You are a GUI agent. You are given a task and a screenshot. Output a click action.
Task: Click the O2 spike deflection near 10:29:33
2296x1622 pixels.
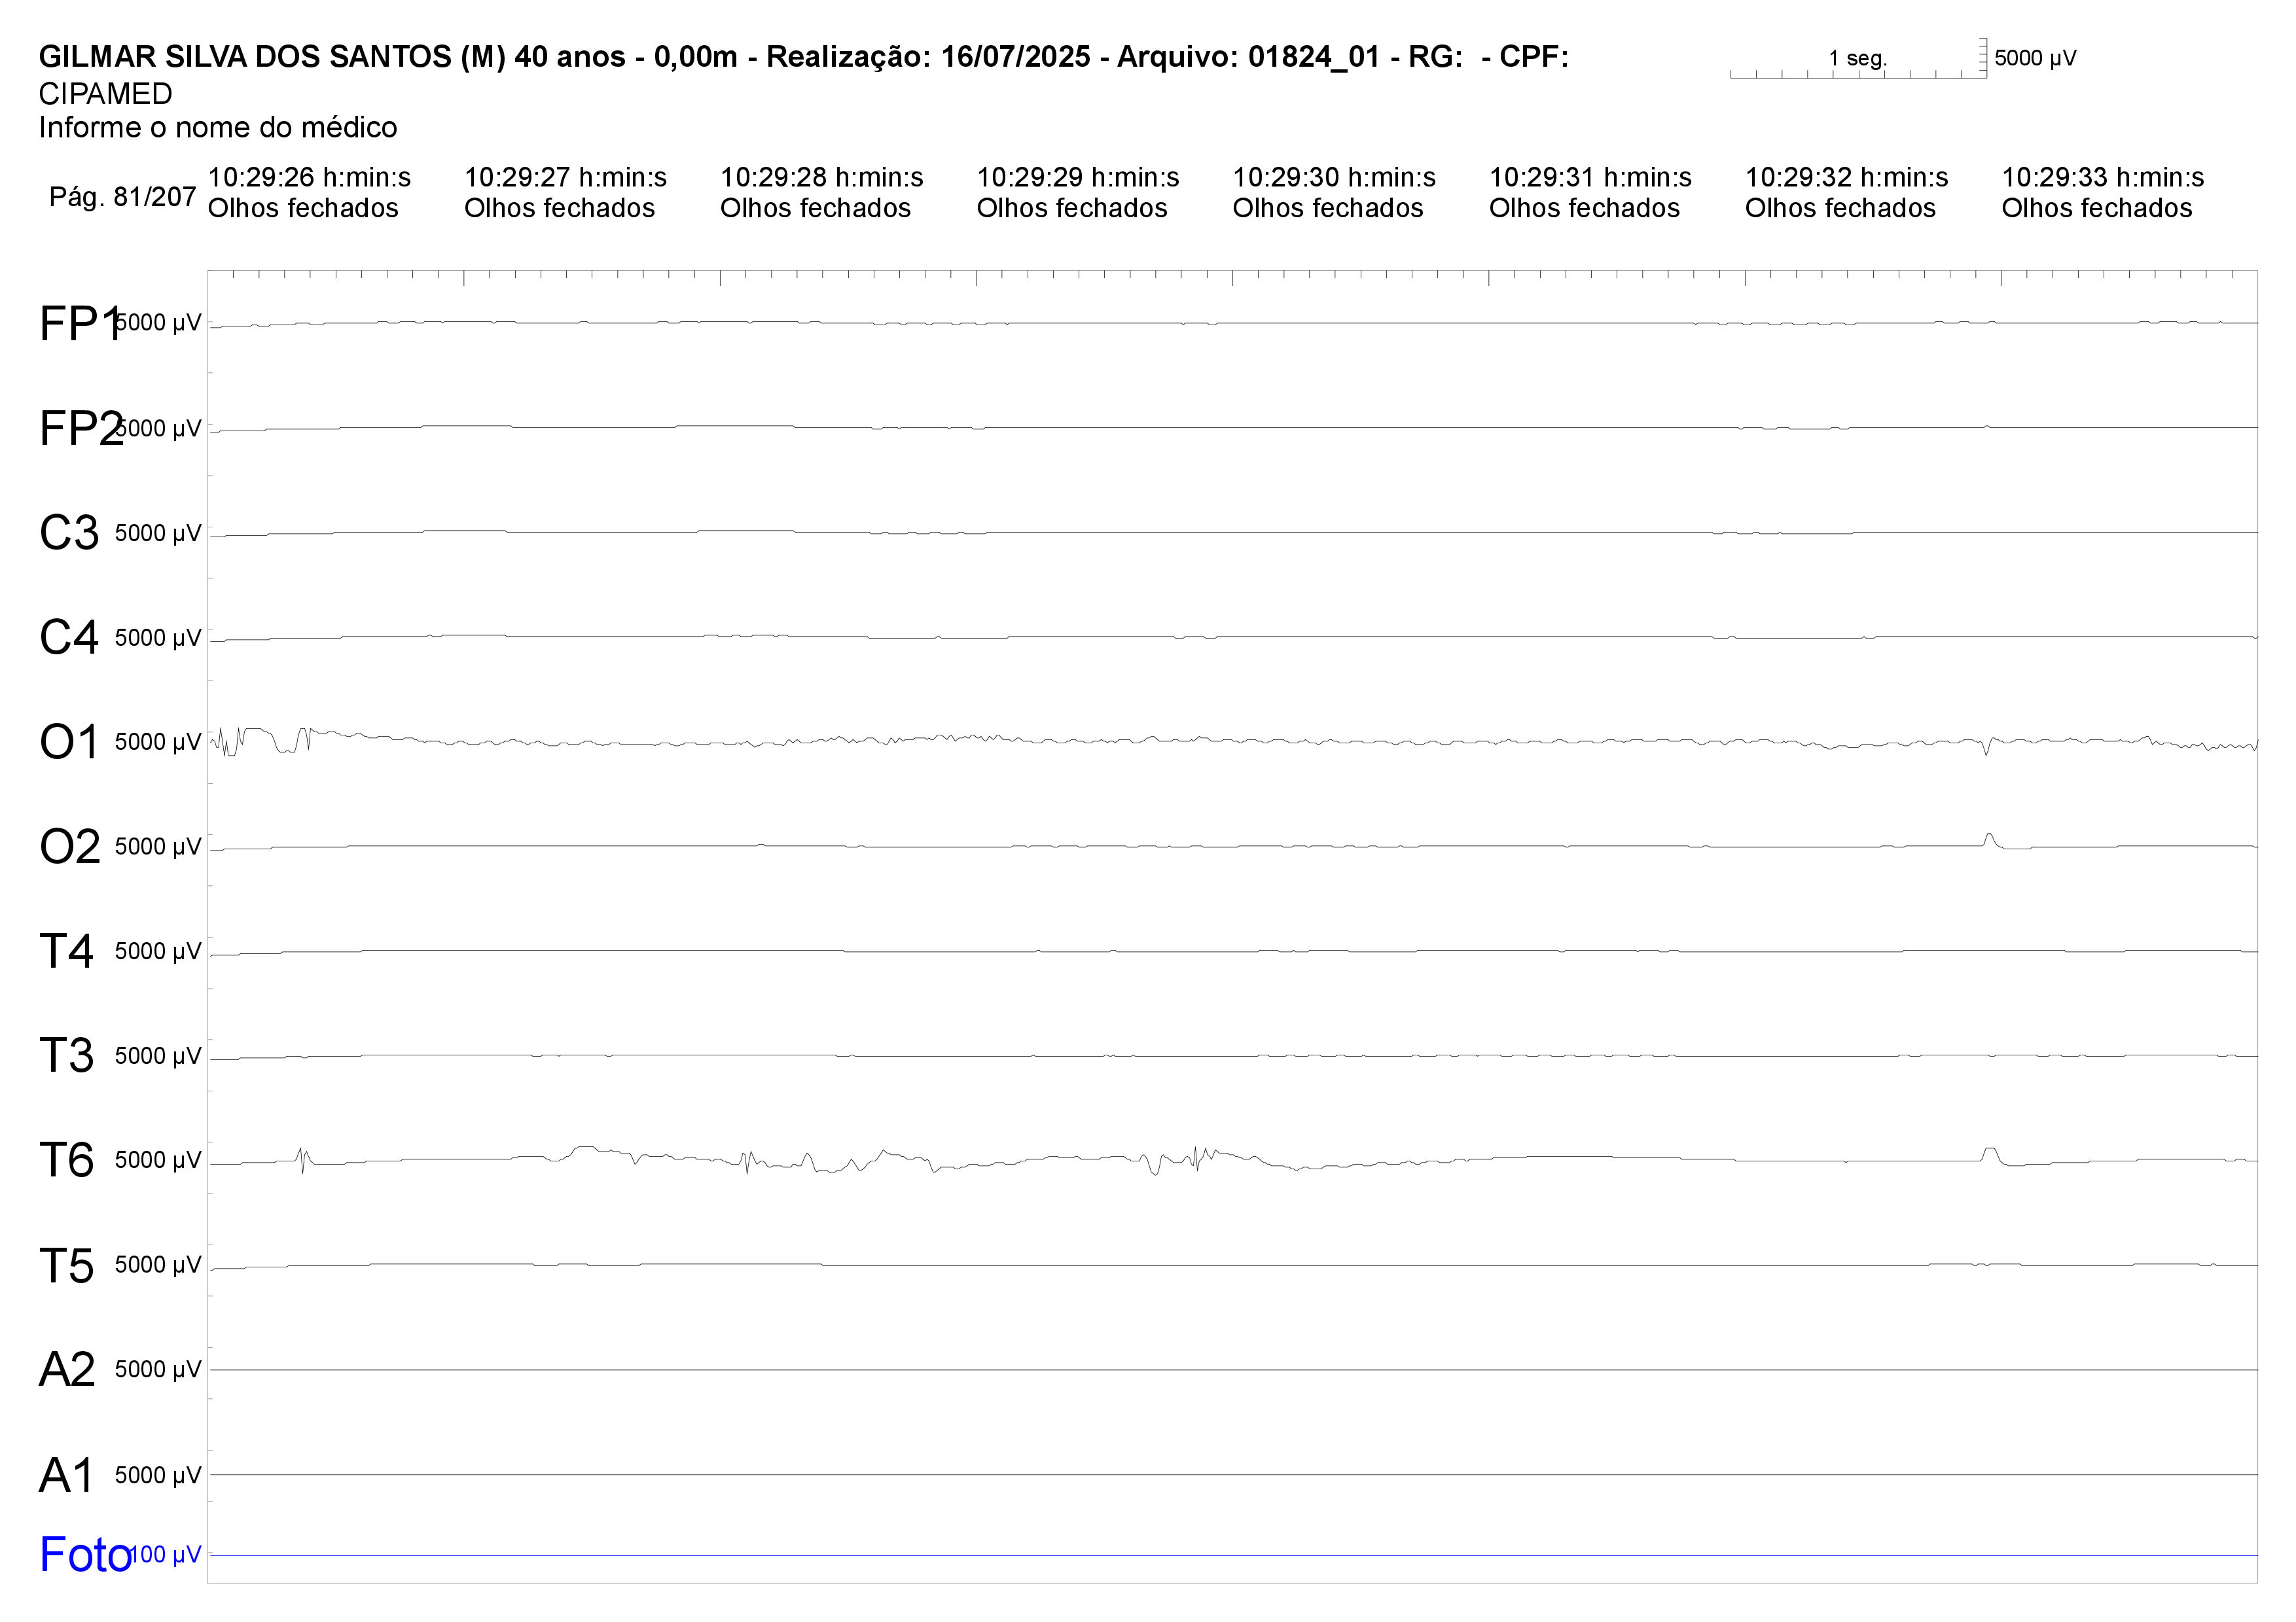(x=1990, y=841)
